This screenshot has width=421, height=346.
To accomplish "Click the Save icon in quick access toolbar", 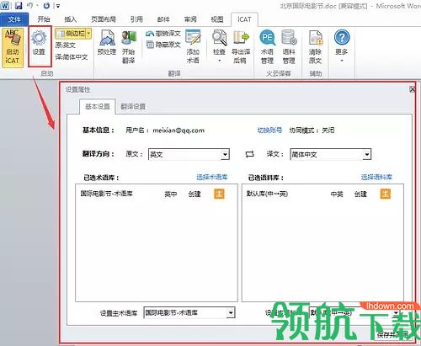I will point(19,5).
